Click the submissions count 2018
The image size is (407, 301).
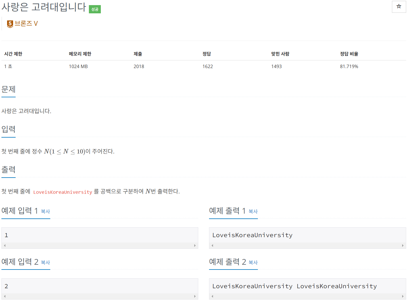click(139, 66)
